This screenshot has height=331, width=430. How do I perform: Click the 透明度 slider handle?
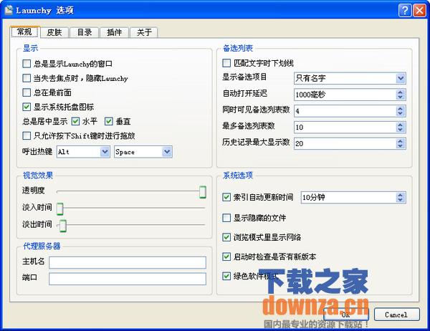203,192
